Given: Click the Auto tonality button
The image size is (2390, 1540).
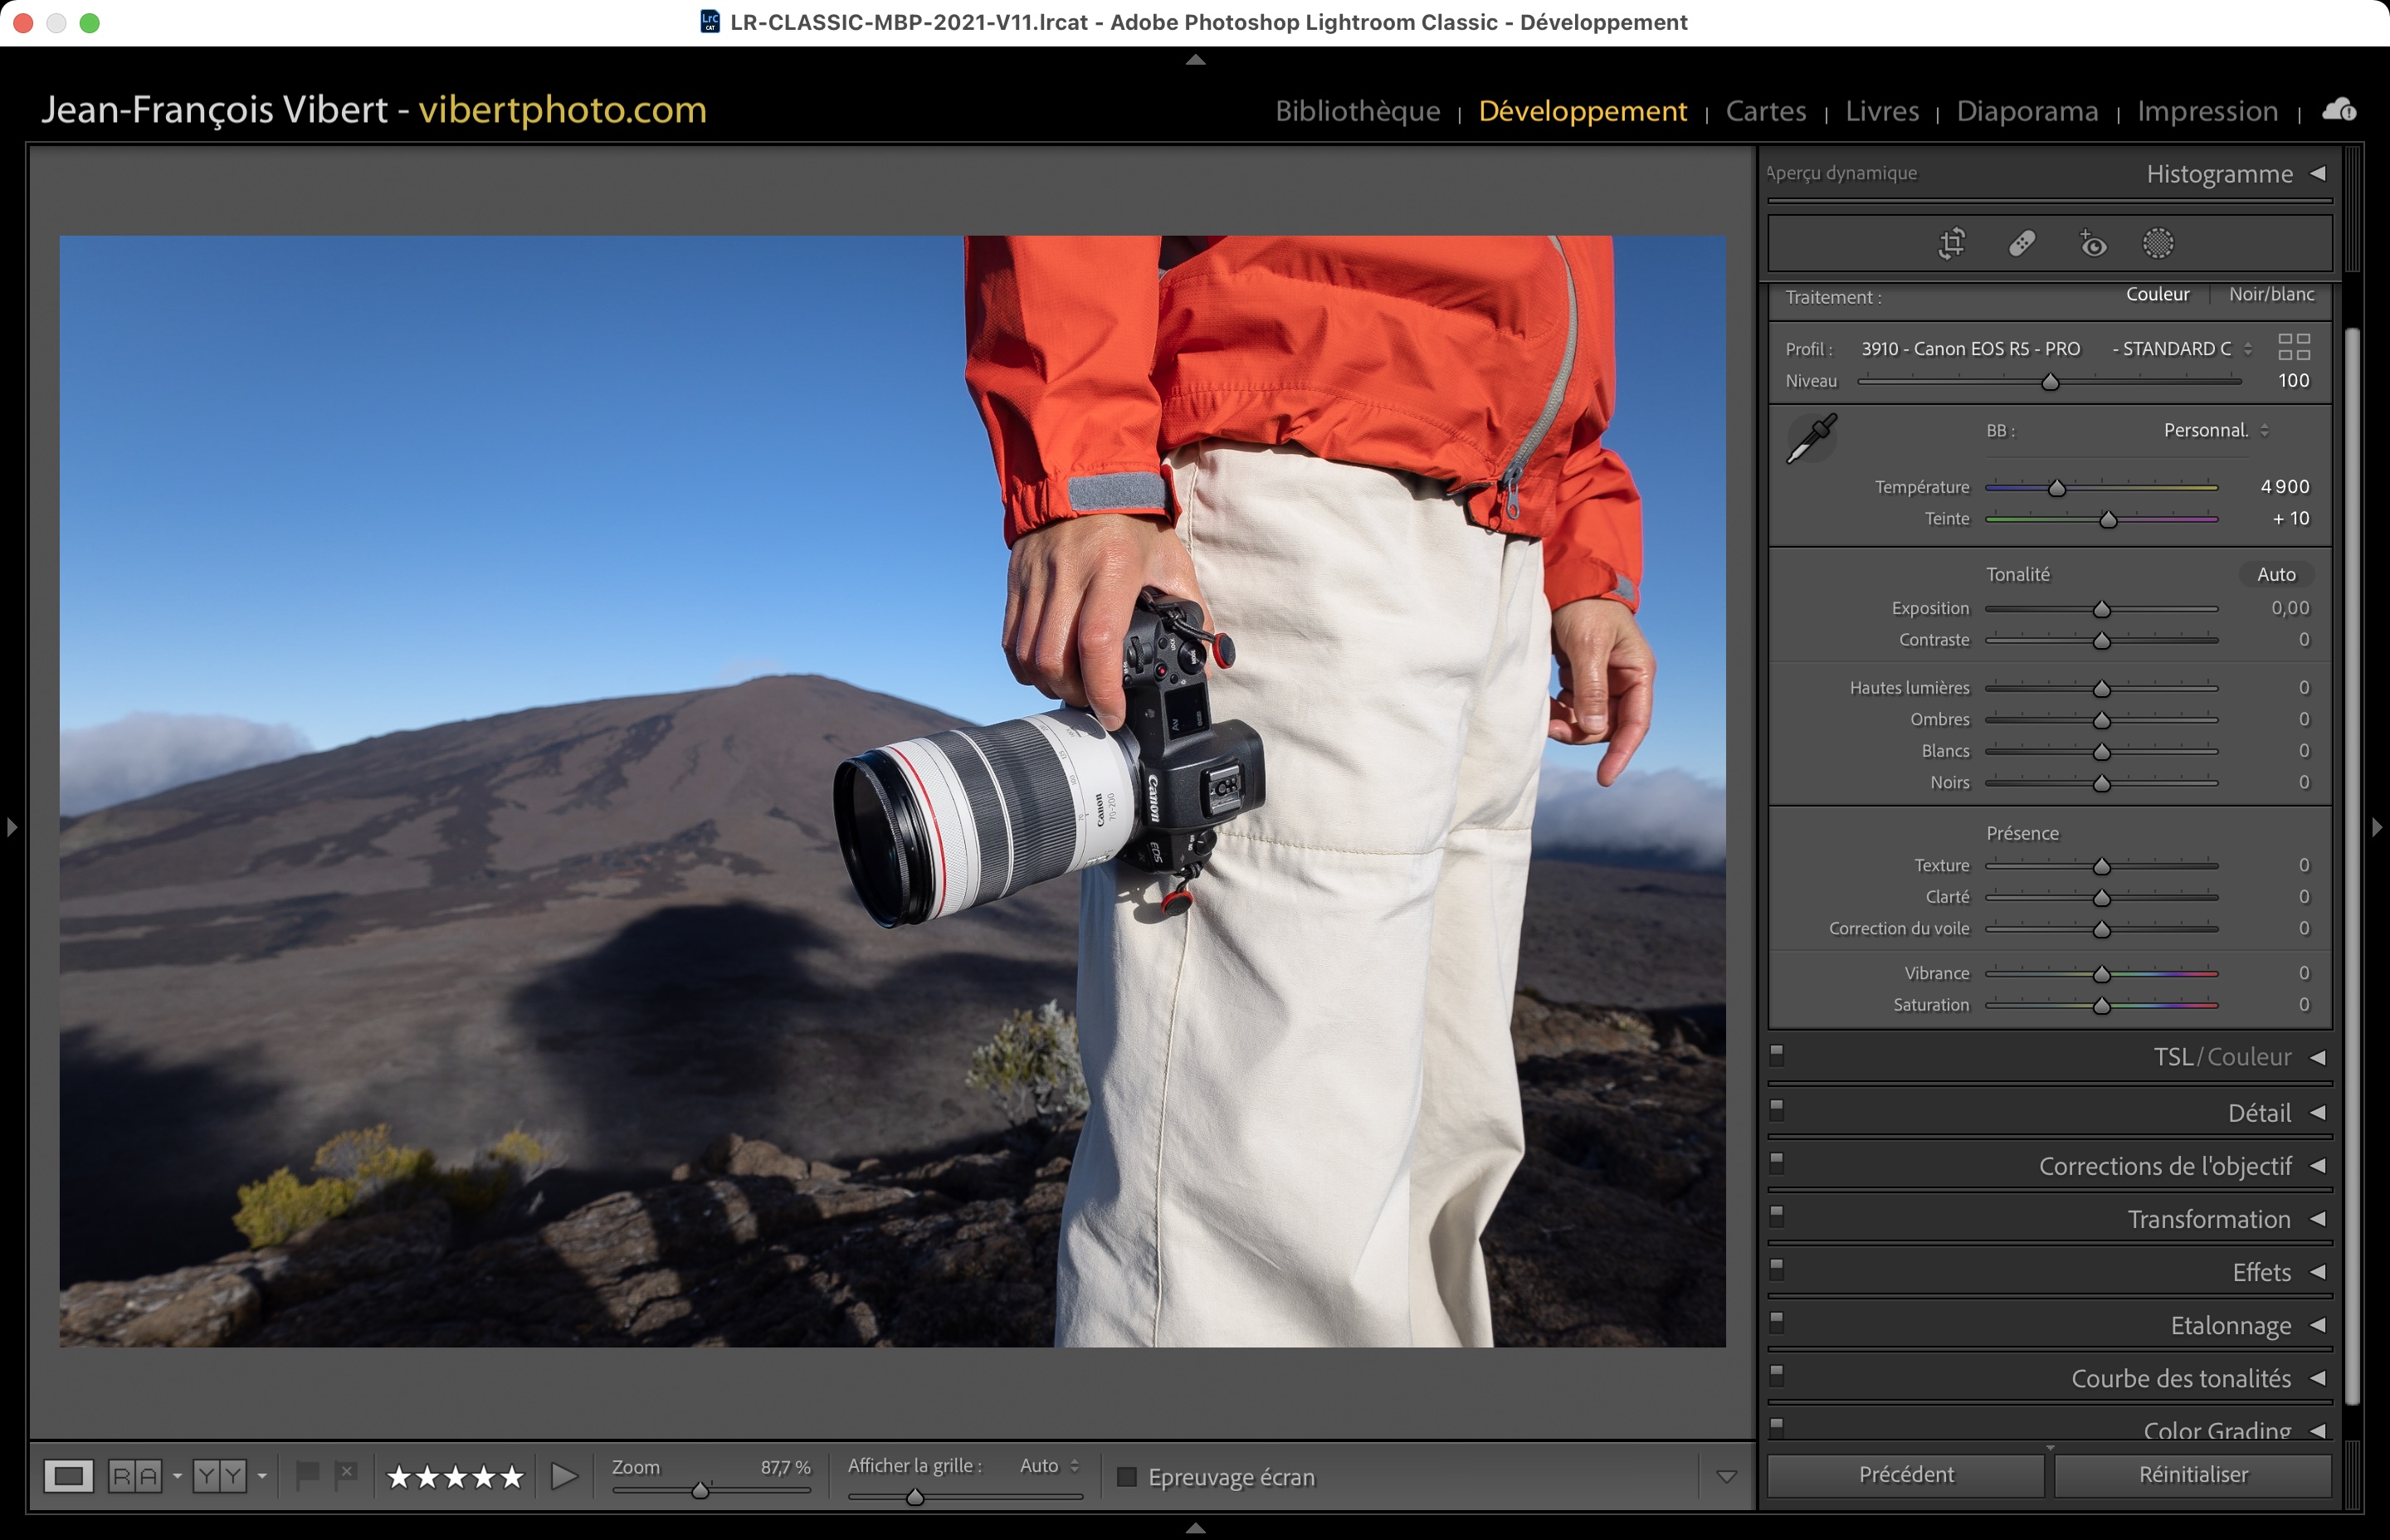Looking at the screenshot, I should coord(2275,574).
